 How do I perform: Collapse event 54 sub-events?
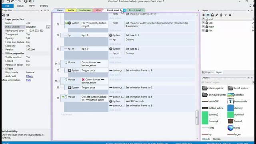[x=59, y=64]
